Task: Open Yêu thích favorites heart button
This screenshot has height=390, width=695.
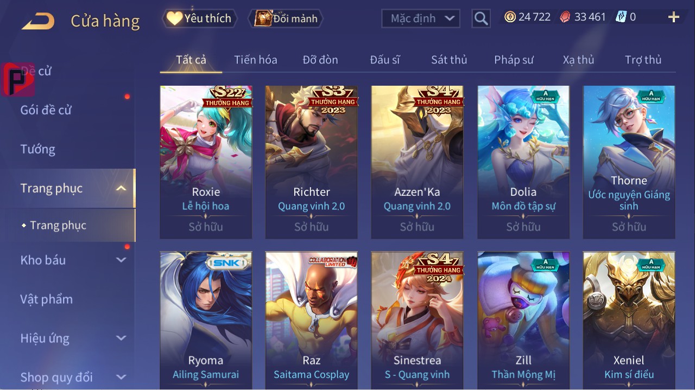Action: (199, 18)
